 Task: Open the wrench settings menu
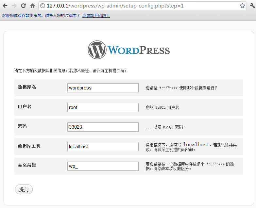pyautogui.click(x=252, y=6)
